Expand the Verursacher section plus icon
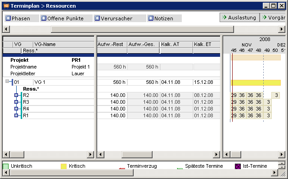Screen dimensions: 288x179 pyautogui.click(x=97, y=18)
